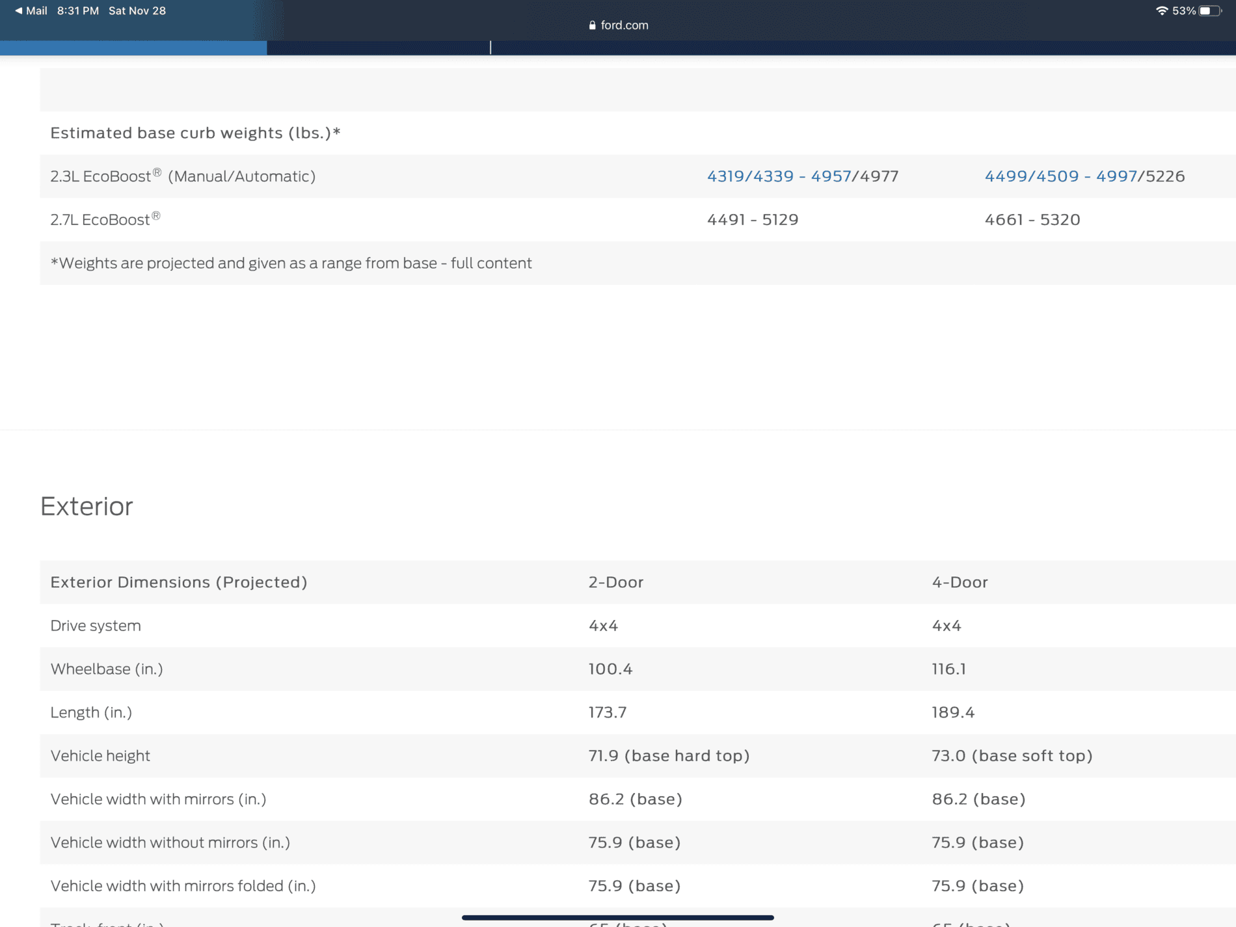Tap the 8:31 PM clock in status bar

tap(78, 10)
